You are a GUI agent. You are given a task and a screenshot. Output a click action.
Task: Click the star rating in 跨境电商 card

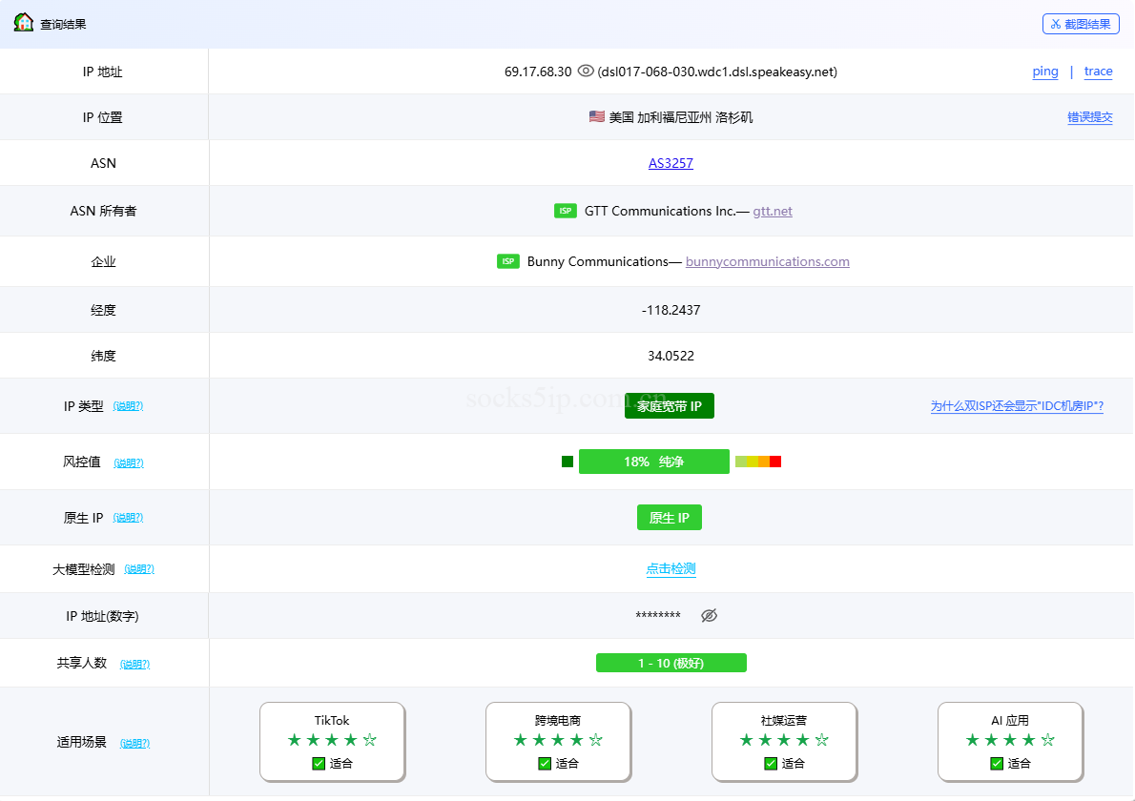click(x=558, y=740)
